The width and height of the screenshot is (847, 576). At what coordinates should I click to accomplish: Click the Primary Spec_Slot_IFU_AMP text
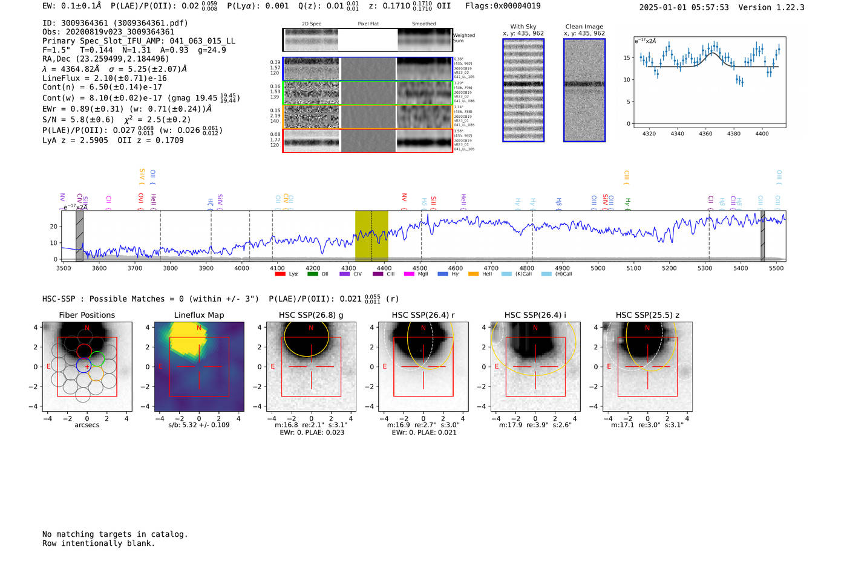[x=139, y=41]
